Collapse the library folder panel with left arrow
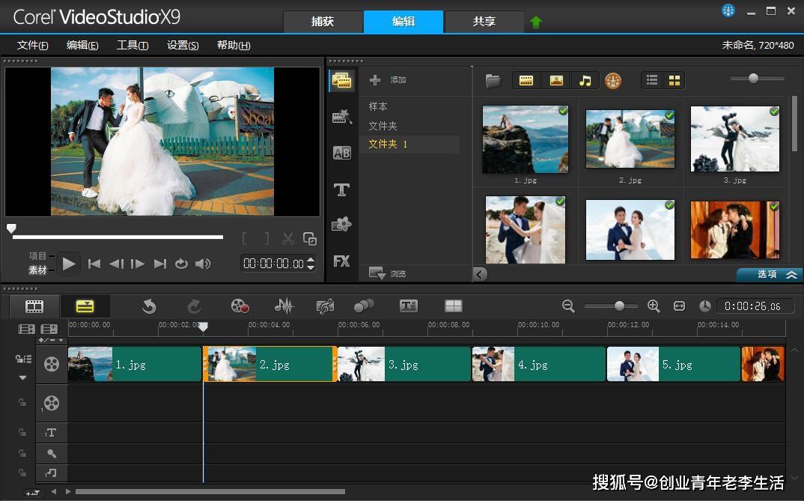Screen dimensions: 804x501 [480, 274]
